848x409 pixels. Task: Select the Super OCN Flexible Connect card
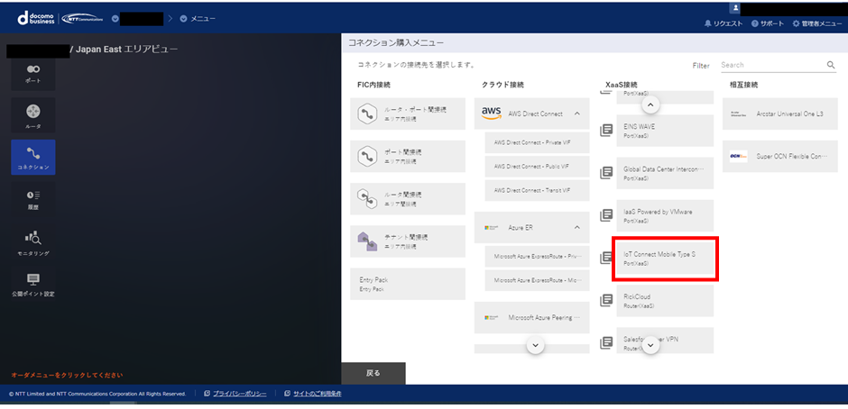[779, 156]
